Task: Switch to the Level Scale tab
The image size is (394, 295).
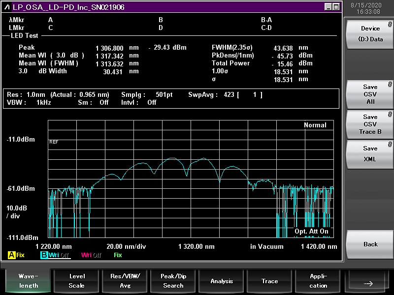Action: tap(77, 281)
